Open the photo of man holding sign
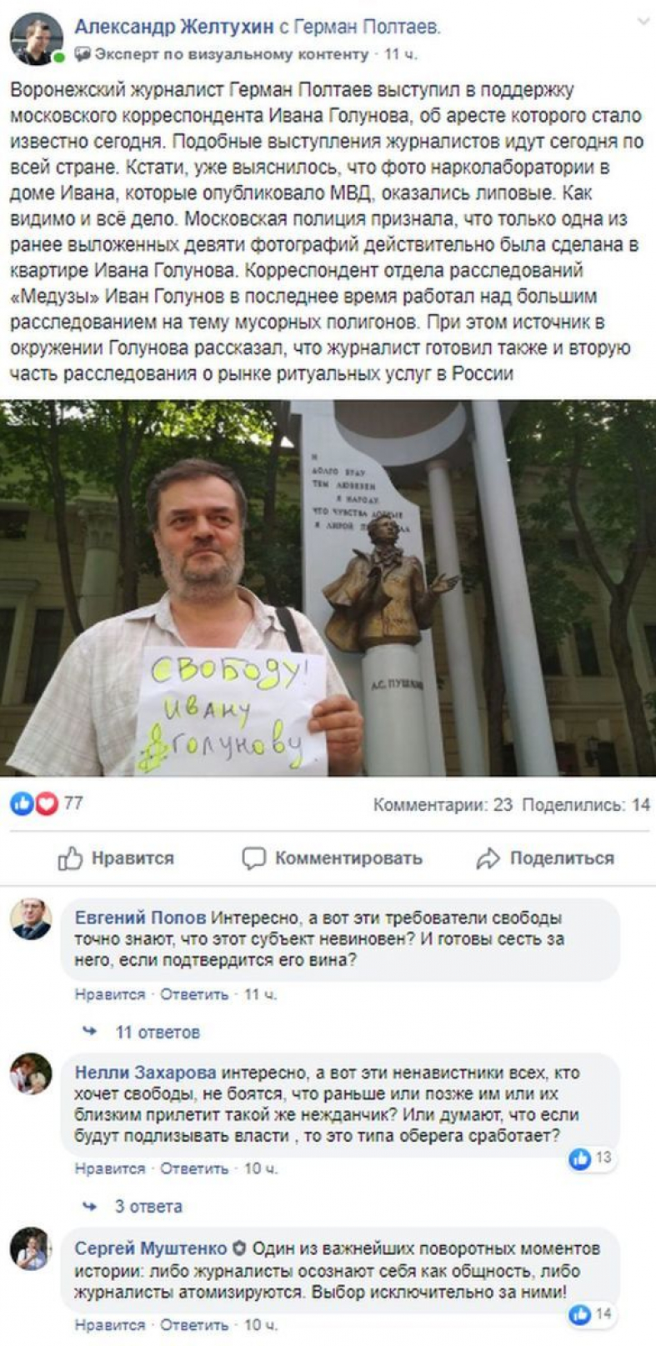This screenshot has height=1346, width=656. 328,588
